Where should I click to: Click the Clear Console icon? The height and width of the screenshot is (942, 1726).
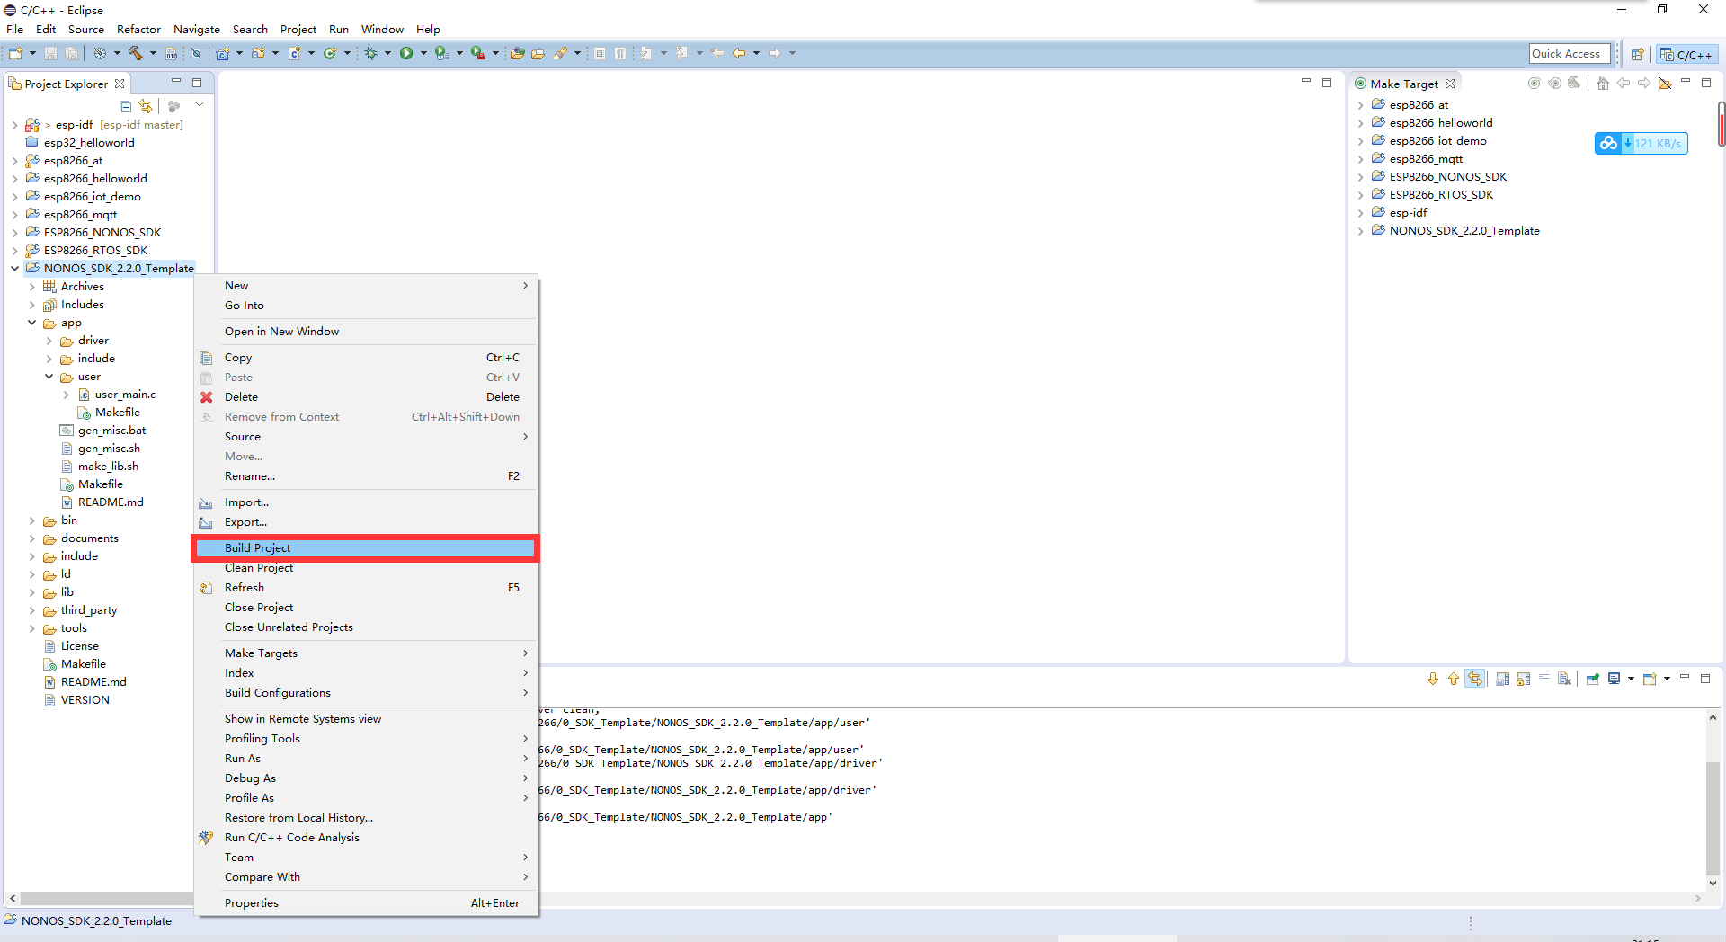pos(1564,679)
